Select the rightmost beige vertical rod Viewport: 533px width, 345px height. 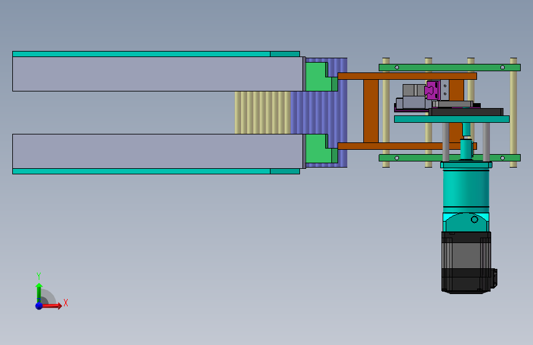click(513, 112)
